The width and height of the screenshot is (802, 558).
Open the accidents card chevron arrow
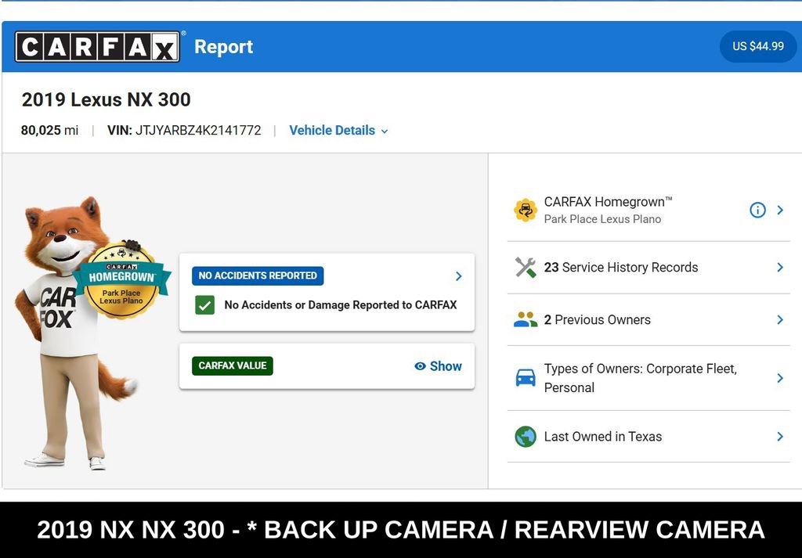click(x=459, y=276)
